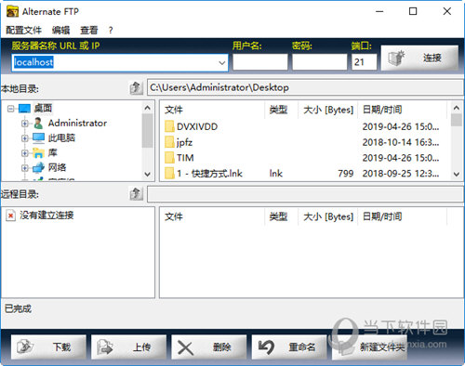Expand the Administrator tree node
Viewport: 465px width, 366px height.
tap(25, 124)
